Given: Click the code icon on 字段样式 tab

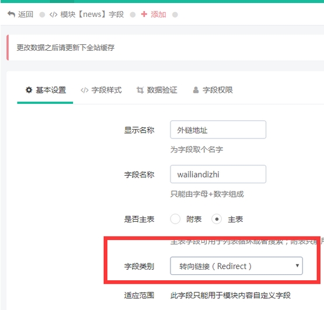Looking at the screenshot, I should tap(85, 90).
